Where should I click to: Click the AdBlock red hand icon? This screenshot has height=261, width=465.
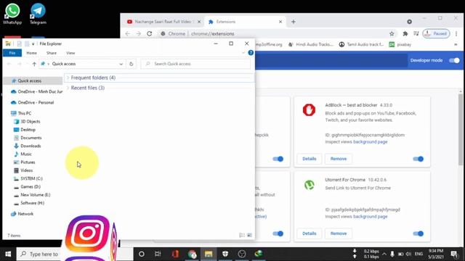tap(309, 110)
